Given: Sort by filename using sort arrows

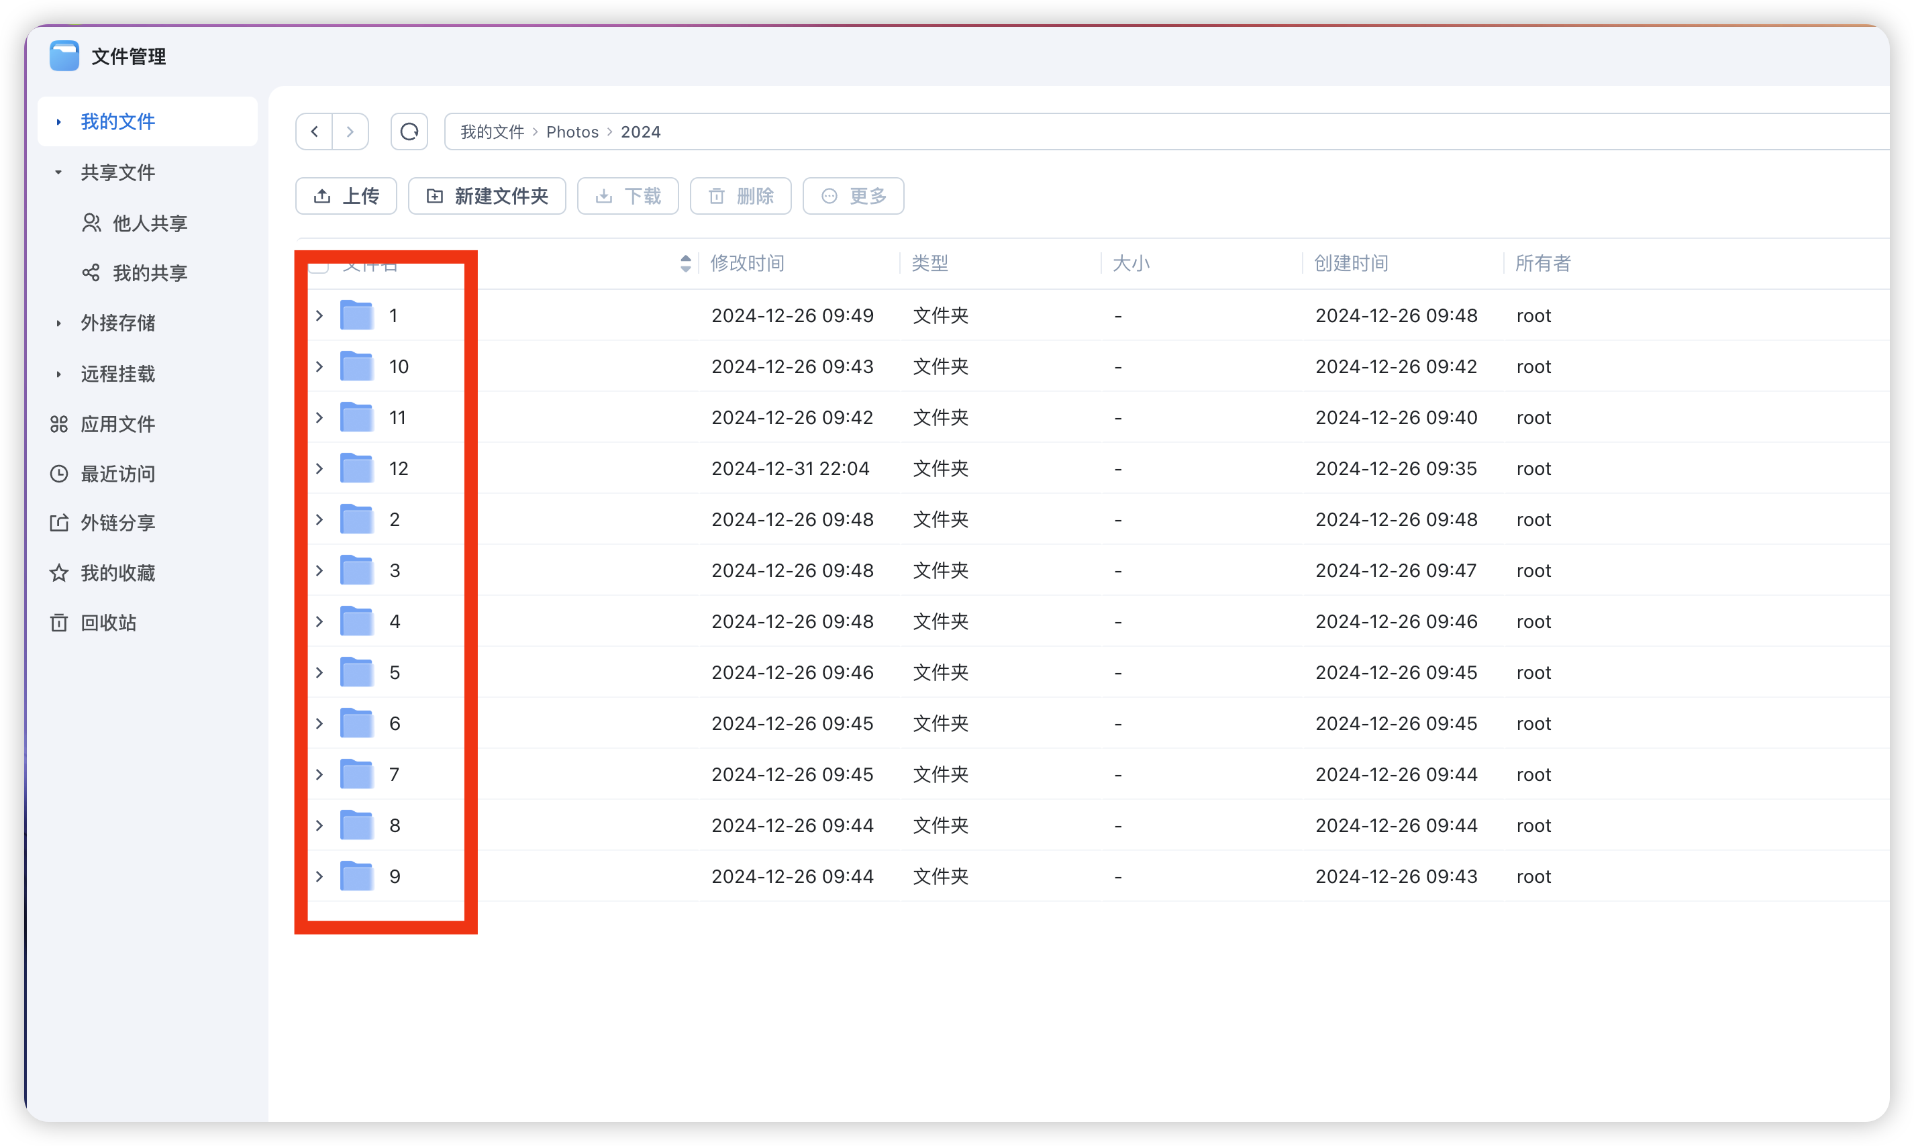Looking at the screenshot, I should tap(685, 263).
